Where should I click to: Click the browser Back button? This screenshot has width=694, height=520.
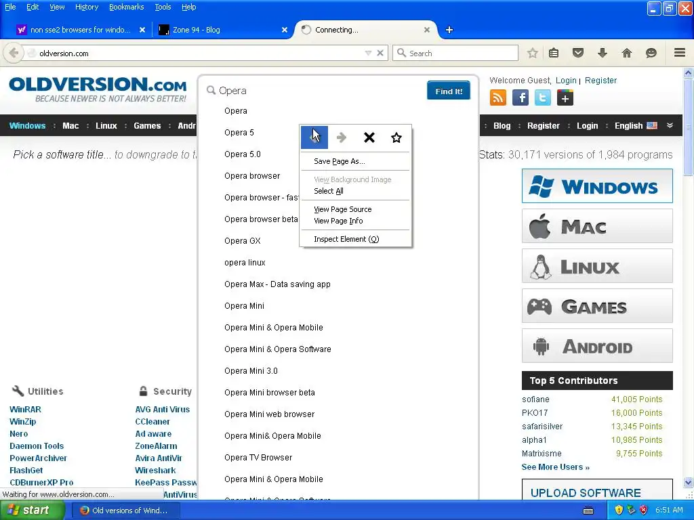coord(14,53)
